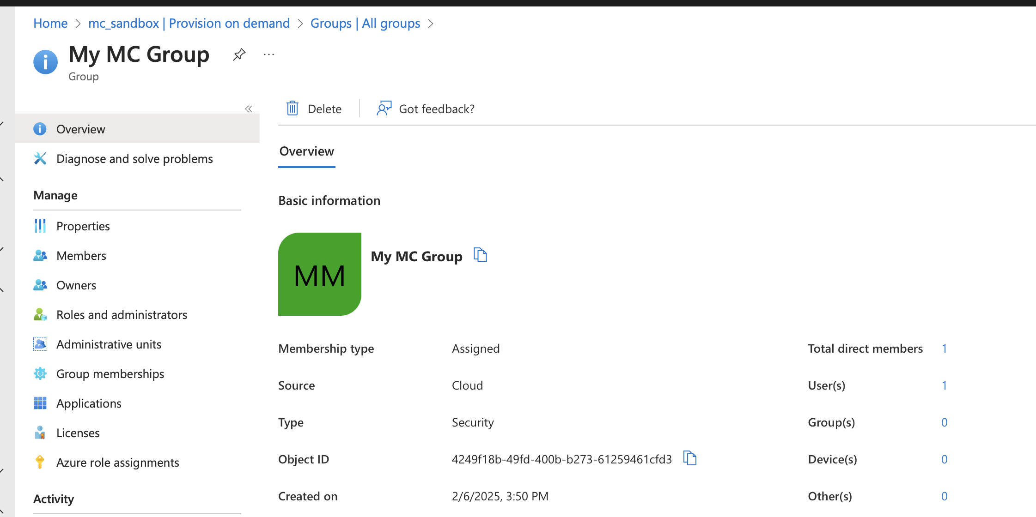Click the Source value Cloud
1036x517 pixels.
click(x=467, y=385)
